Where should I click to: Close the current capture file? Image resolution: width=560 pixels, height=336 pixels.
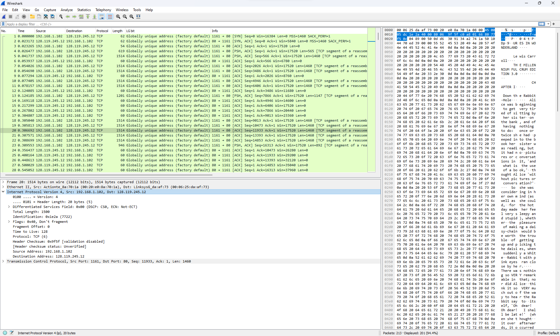pos(46,17)
